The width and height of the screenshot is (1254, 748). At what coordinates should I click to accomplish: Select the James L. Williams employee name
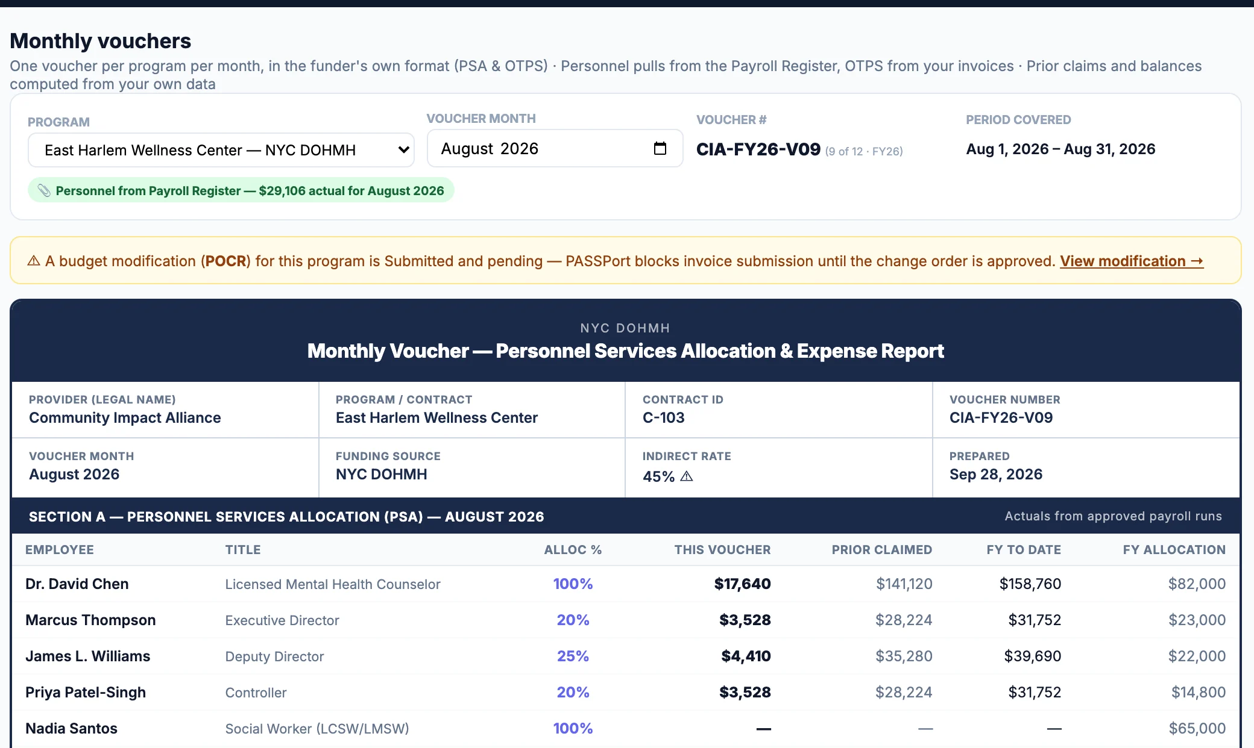88,656
